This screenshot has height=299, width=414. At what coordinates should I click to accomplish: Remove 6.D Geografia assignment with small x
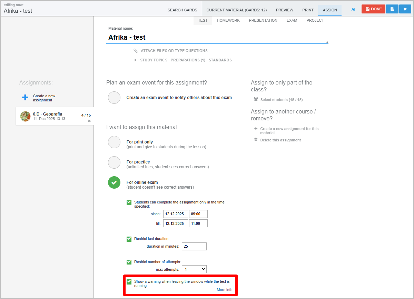89,121
